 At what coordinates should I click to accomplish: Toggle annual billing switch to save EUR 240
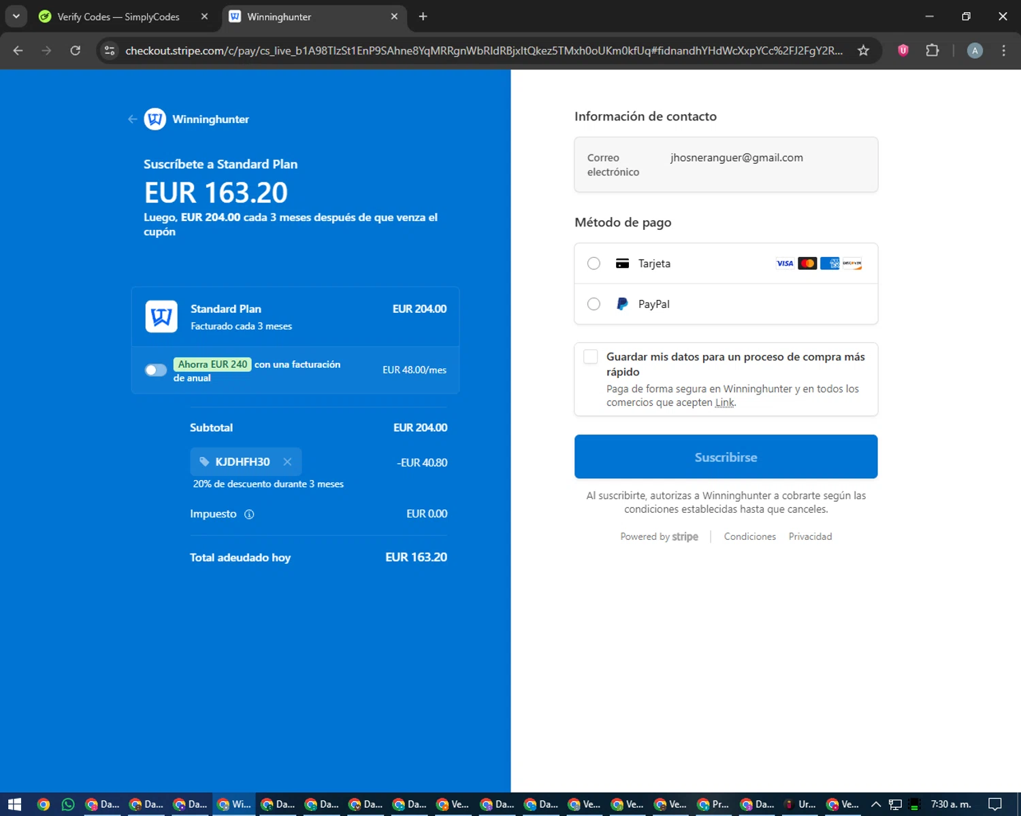point(156,370)
